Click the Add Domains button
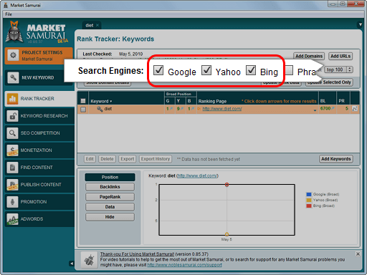This screenshot has height=275, width=367. pyautogui.click(x=309, y=56)
